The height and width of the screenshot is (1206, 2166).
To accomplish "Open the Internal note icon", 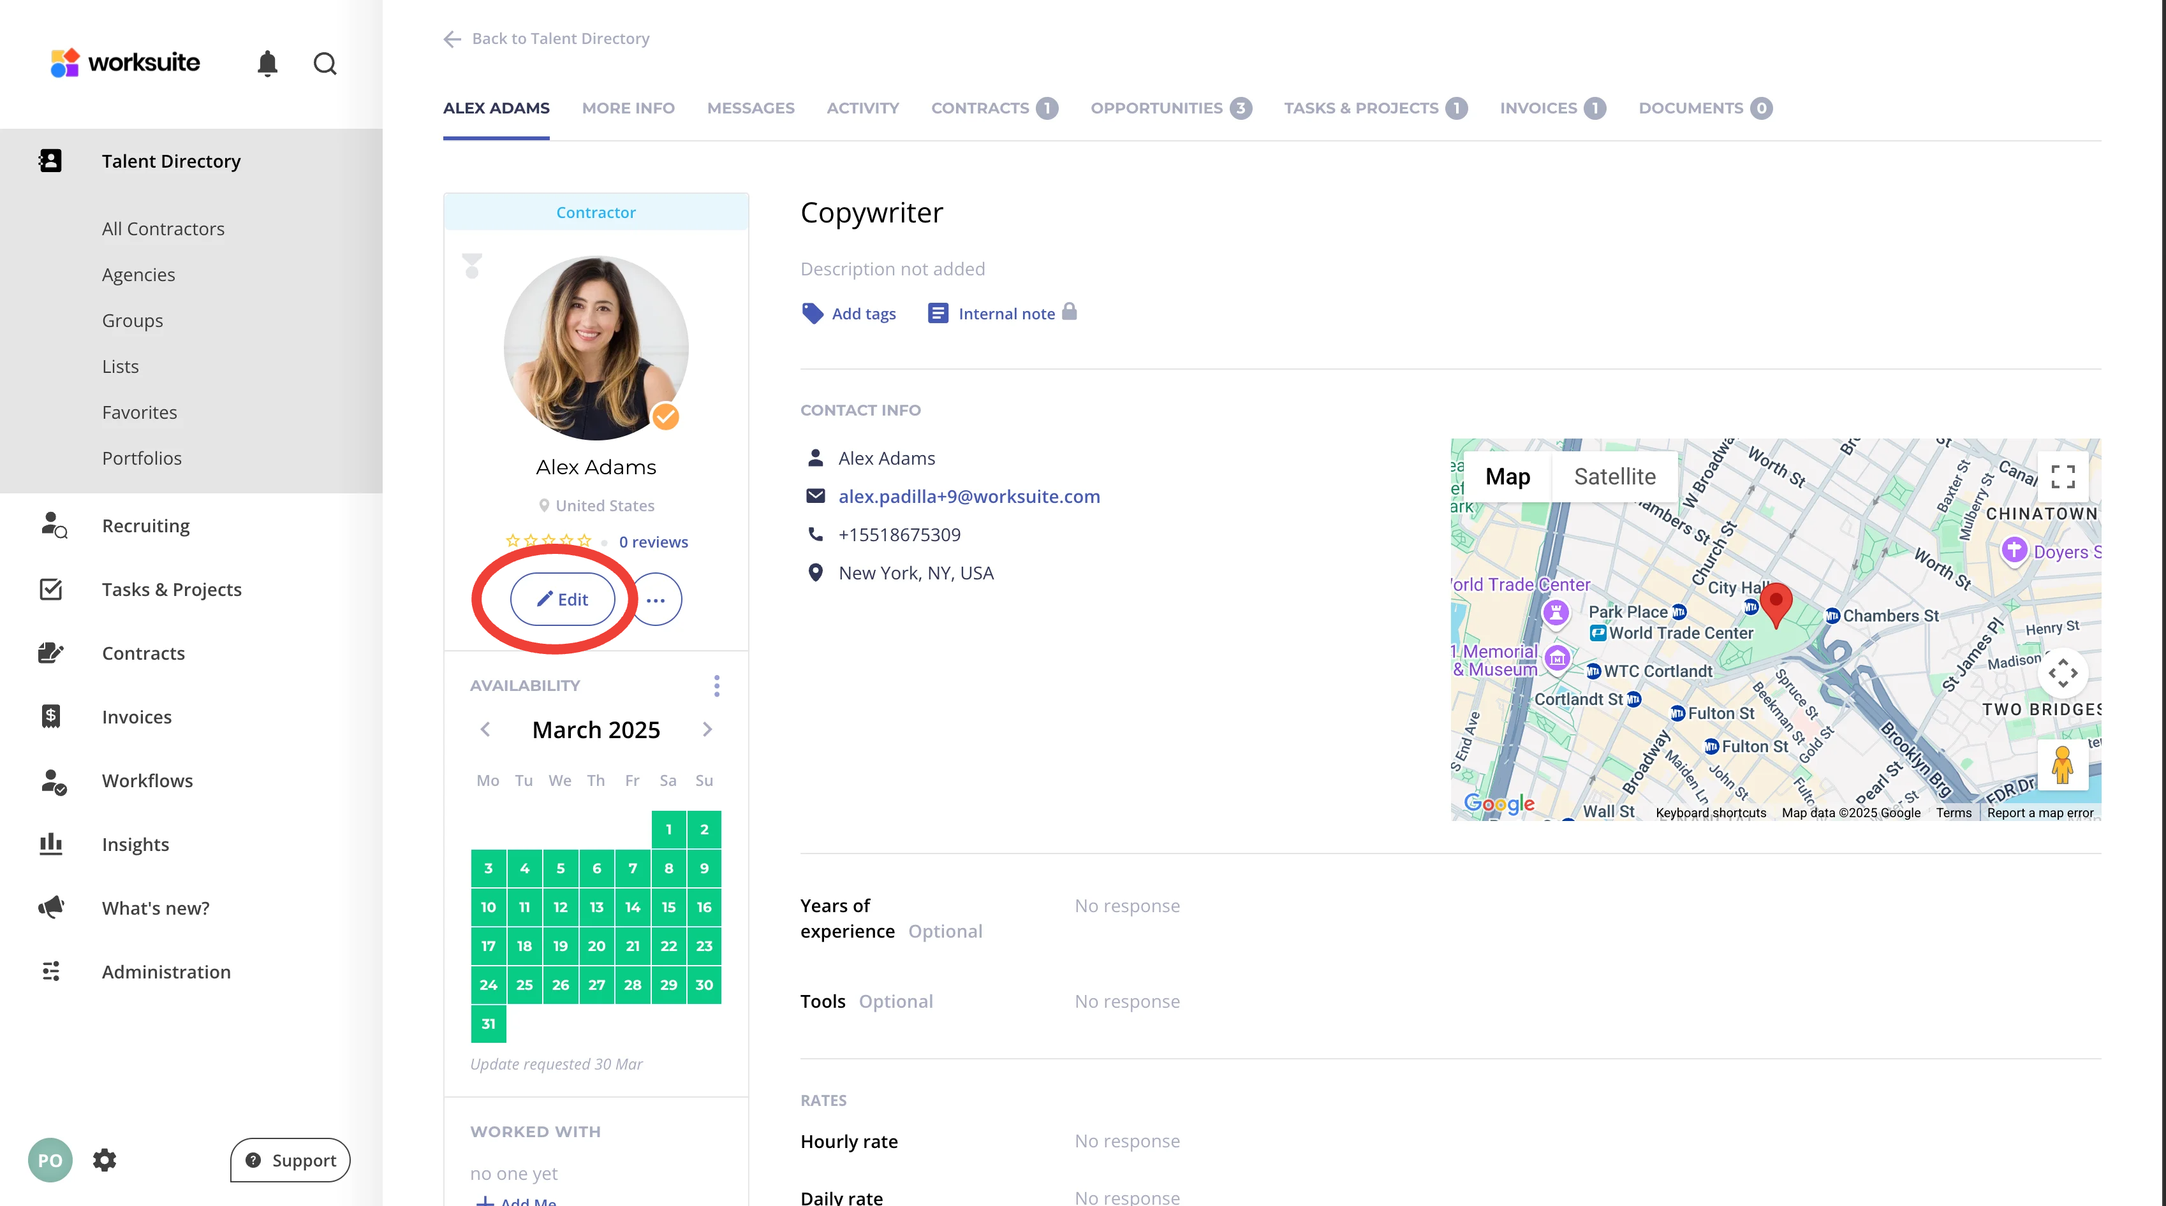I will [938, 314].
